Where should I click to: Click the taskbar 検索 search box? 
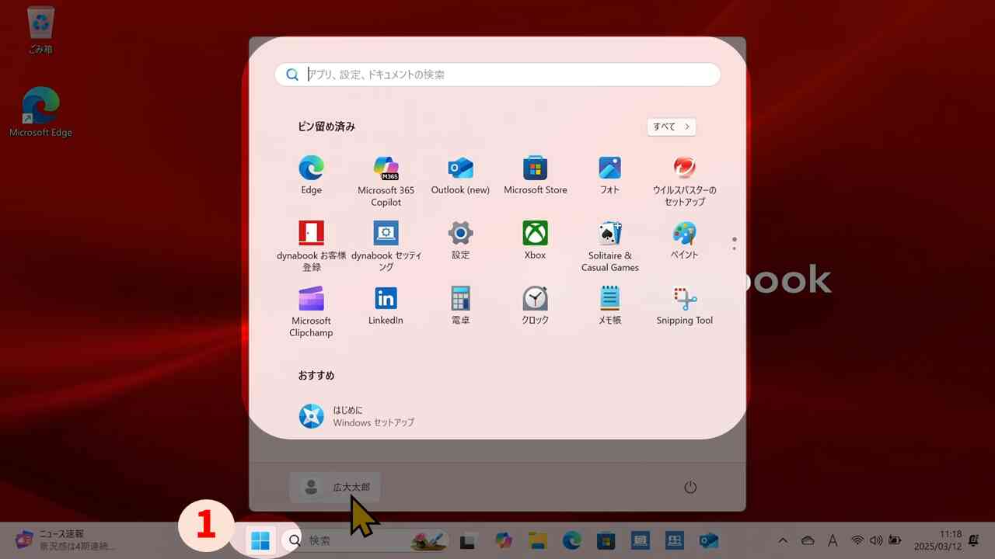coord(364,540)
